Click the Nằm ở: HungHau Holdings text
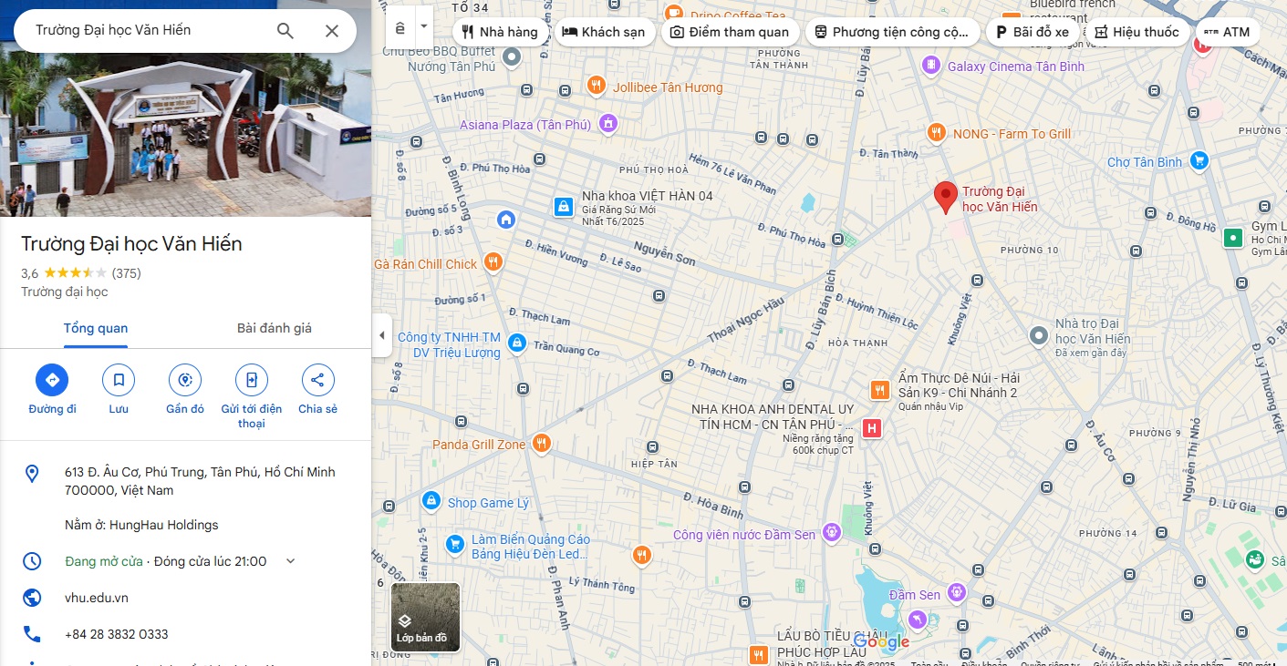 (141, 525)
